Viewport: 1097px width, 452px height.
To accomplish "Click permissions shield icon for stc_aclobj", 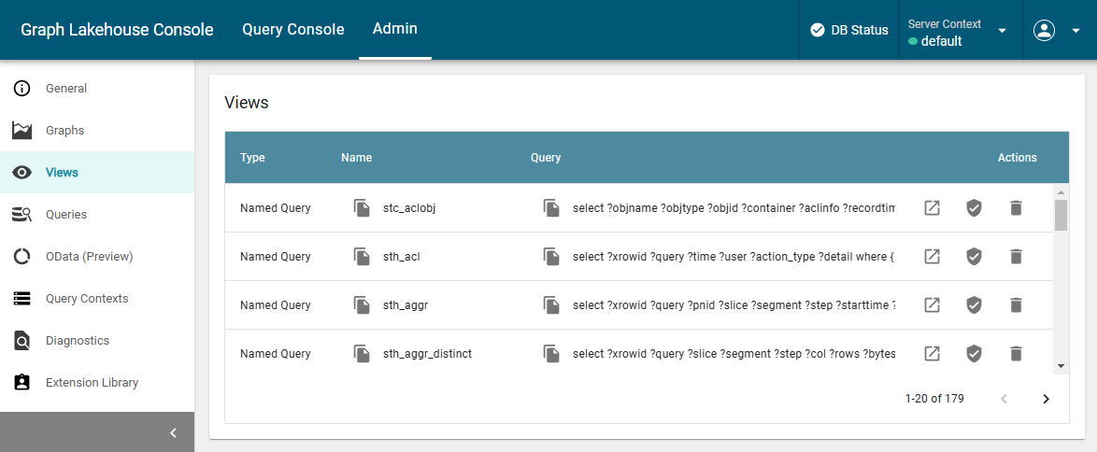I will pyautogui.click(x=974, y=208).
